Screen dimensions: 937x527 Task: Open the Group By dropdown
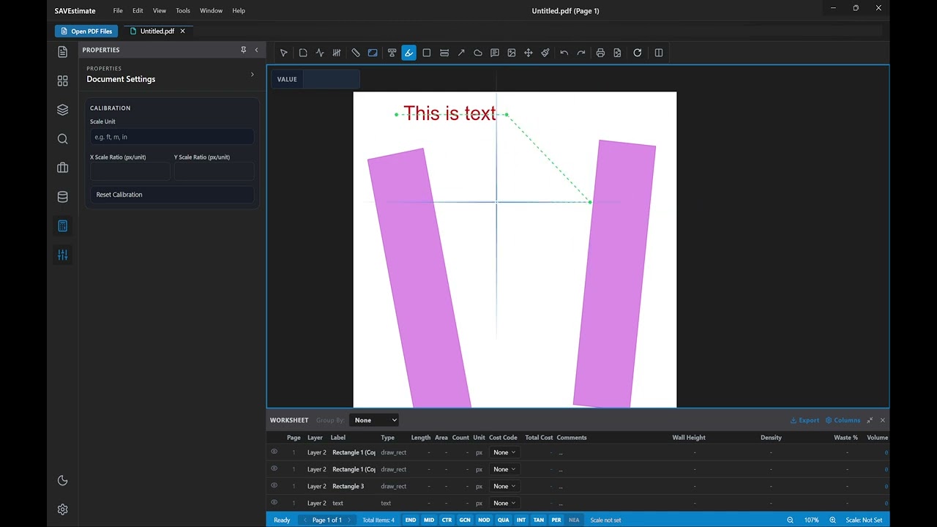click(374, 420)
